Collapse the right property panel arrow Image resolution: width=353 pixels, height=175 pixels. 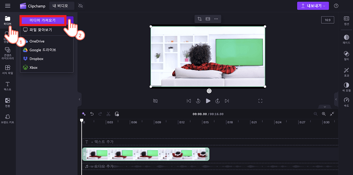336,99
